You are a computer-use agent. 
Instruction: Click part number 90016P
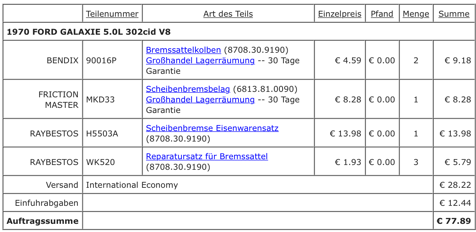(101, 61)
